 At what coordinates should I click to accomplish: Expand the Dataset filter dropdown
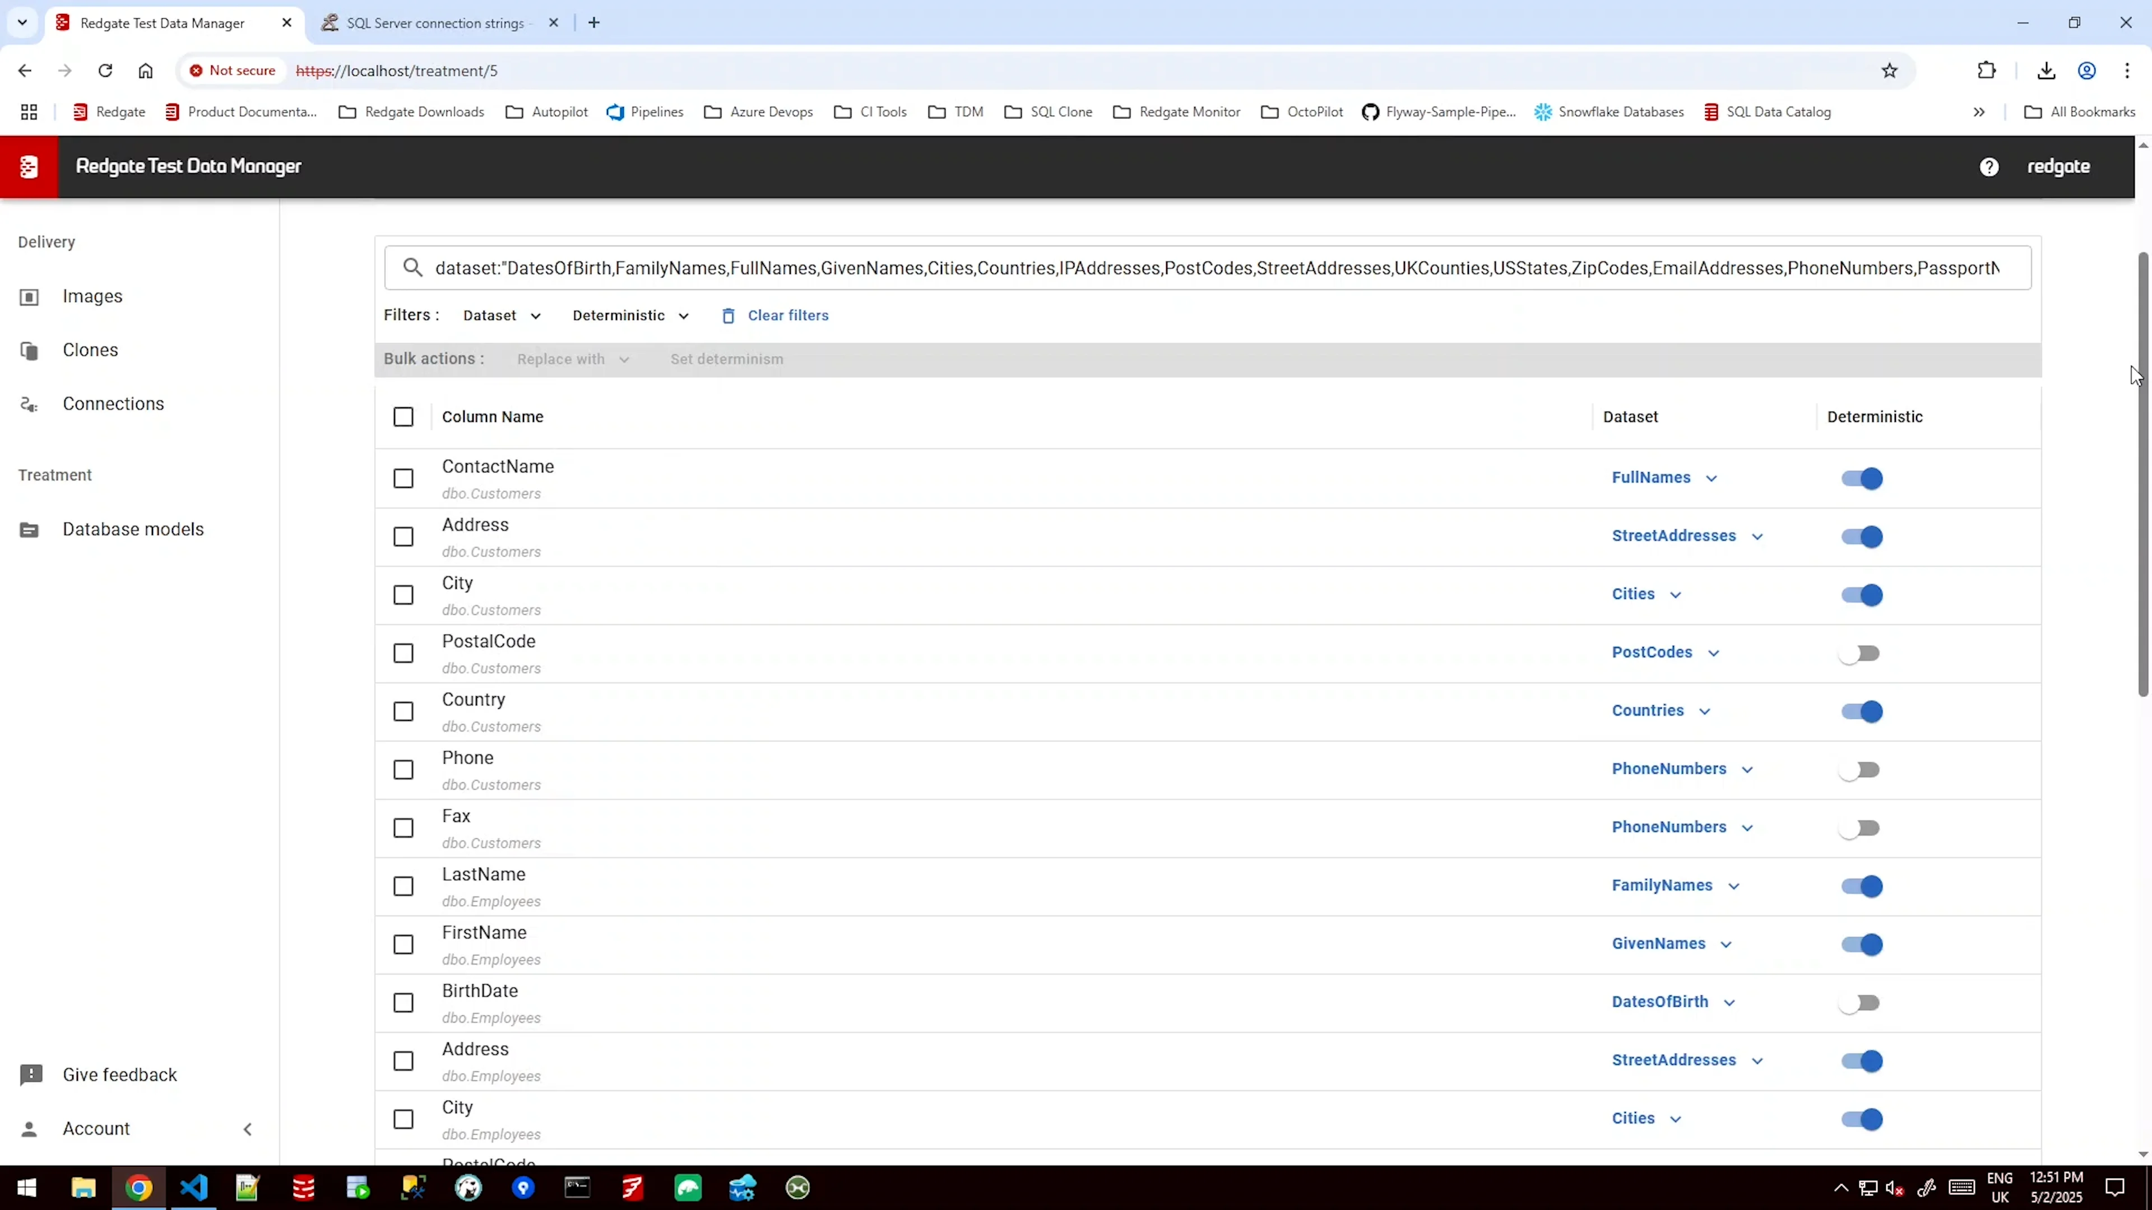501,315
